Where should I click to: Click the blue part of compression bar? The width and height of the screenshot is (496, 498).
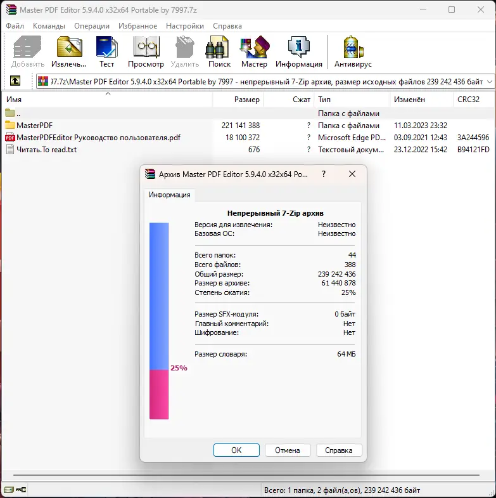[x=159, y=296]
